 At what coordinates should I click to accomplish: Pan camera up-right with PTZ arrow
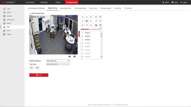pyautogui.click(x=91, y=17)
